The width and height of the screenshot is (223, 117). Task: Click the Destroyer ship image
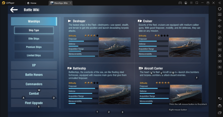tap(115, 47)
